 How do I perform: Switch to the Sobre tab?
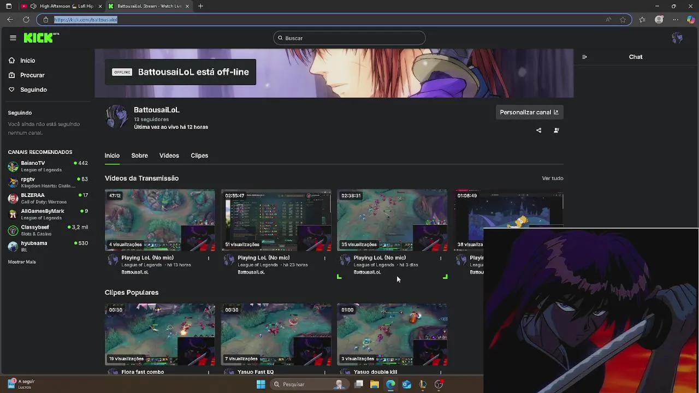coord(139,156)
